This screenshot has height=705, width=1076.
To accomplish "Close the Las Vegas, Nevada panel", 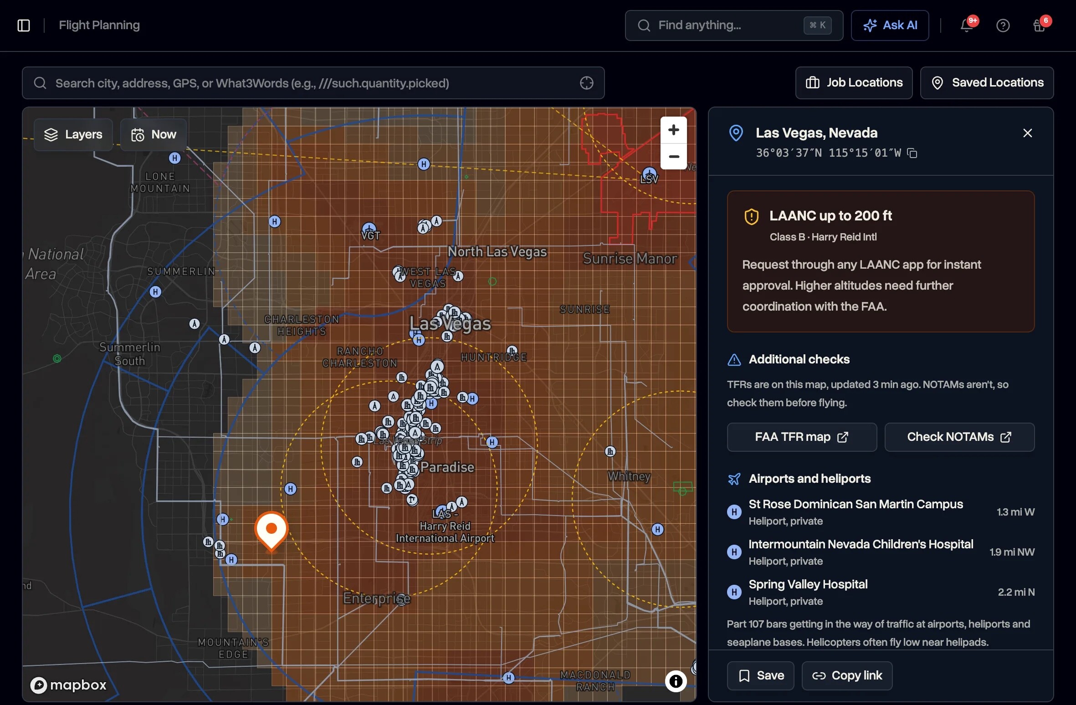I will [x=1028, y=133].
